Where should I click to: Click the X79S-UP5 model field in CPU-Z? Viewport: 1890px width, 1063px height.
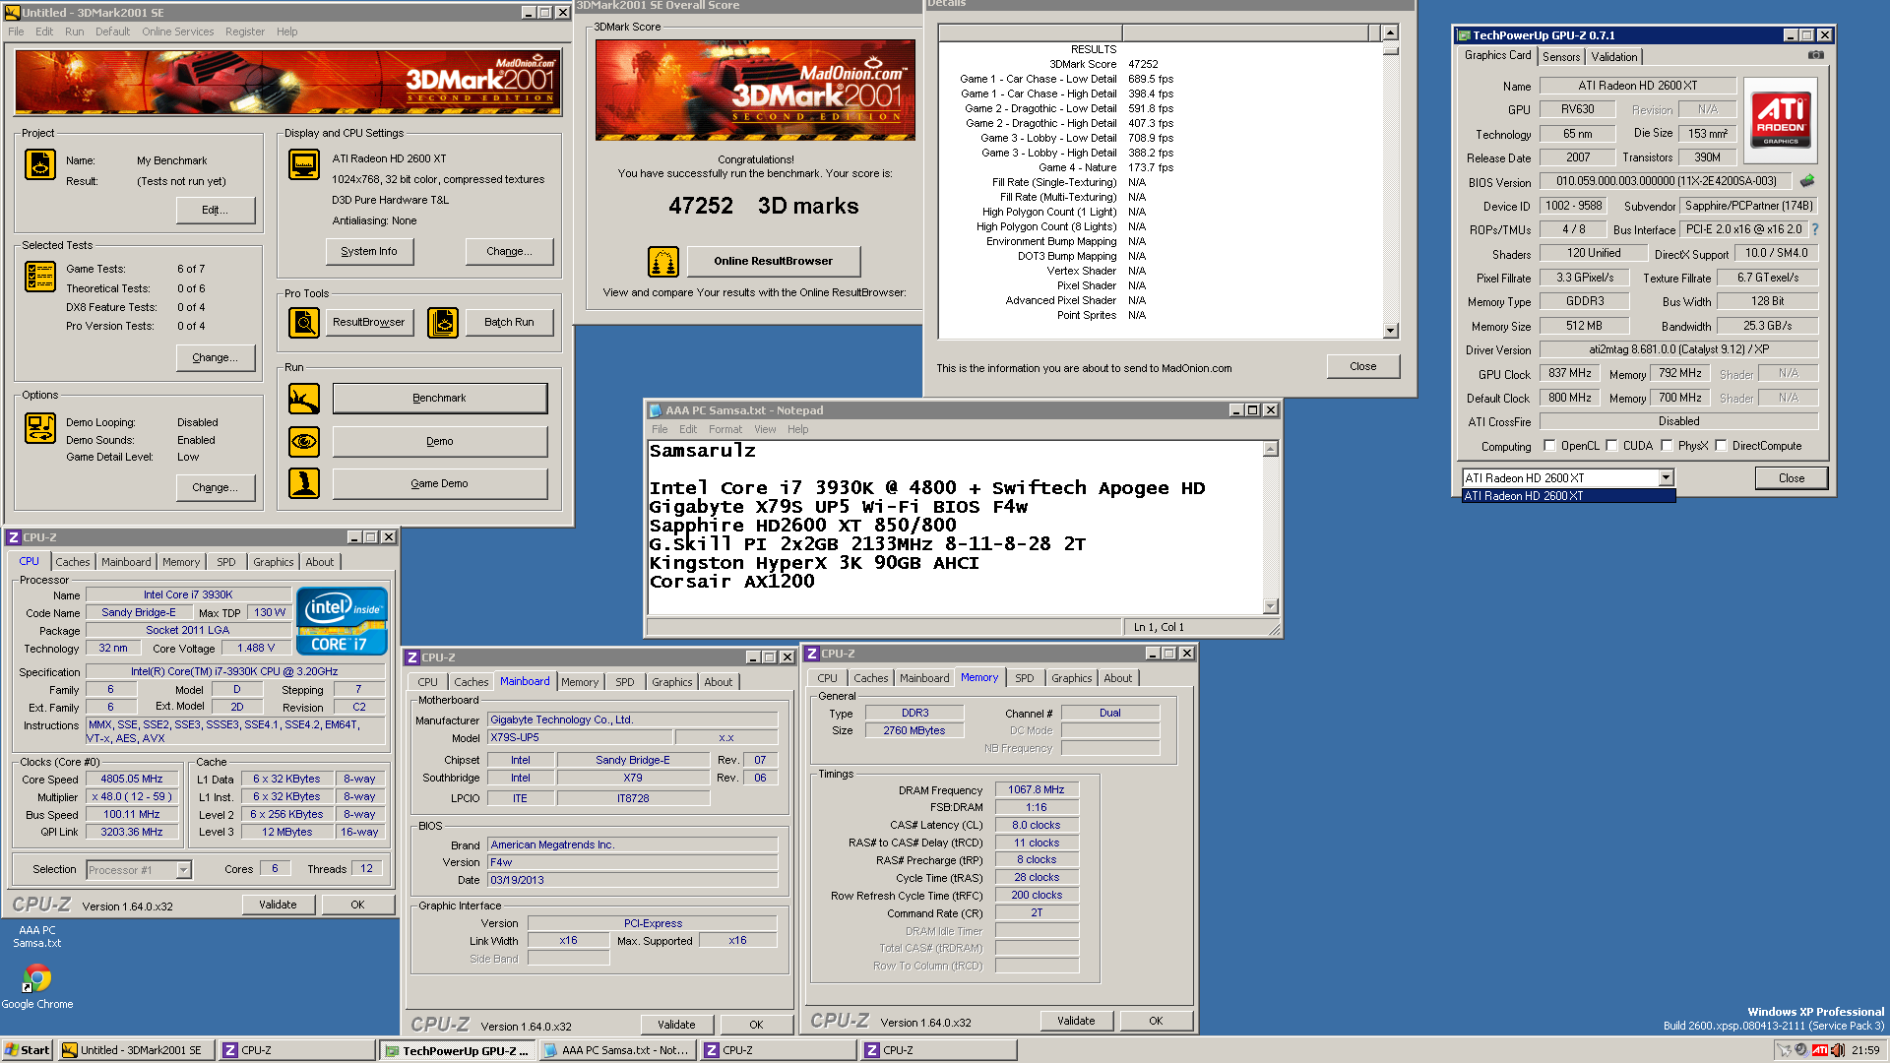pos(580,737)
